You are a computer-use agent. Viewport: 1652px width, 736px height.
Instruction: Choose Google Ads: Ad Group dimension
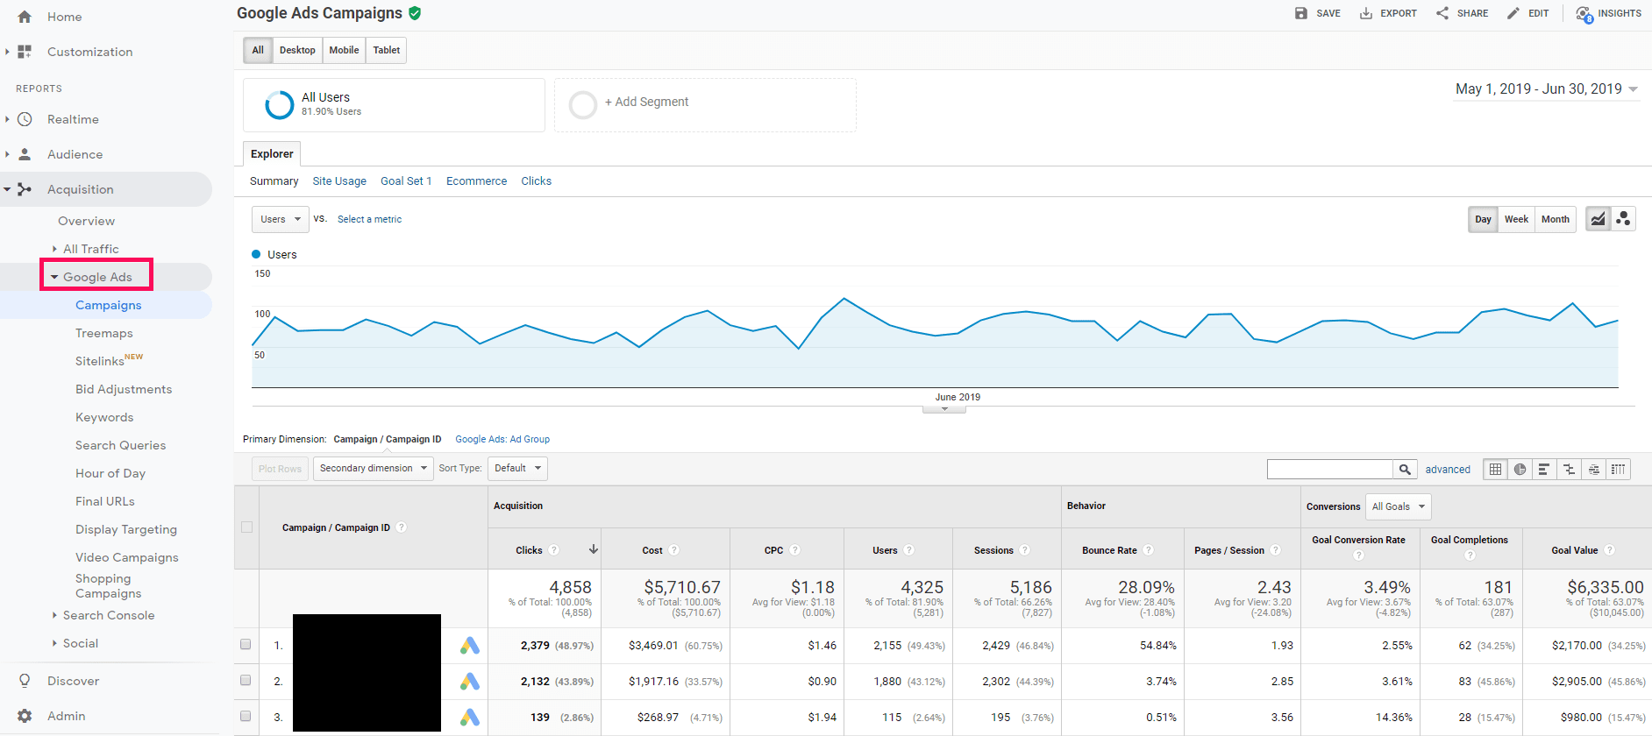(502, 440)
